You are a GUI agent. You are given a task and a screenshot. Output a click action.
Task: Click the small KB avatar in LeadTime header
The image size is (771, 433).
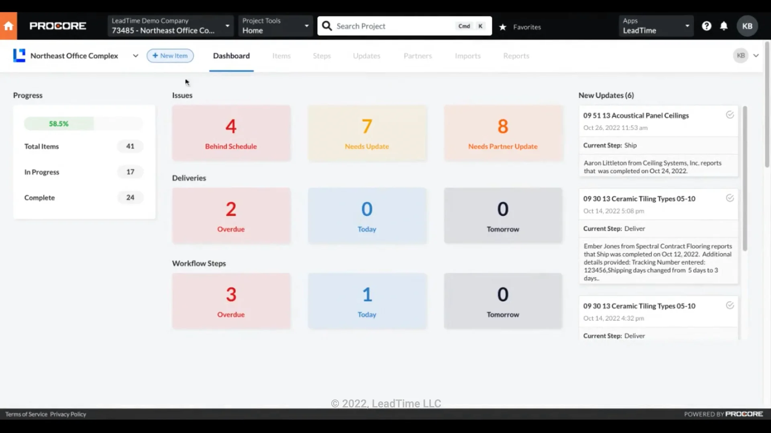click(x=741, y=56)
